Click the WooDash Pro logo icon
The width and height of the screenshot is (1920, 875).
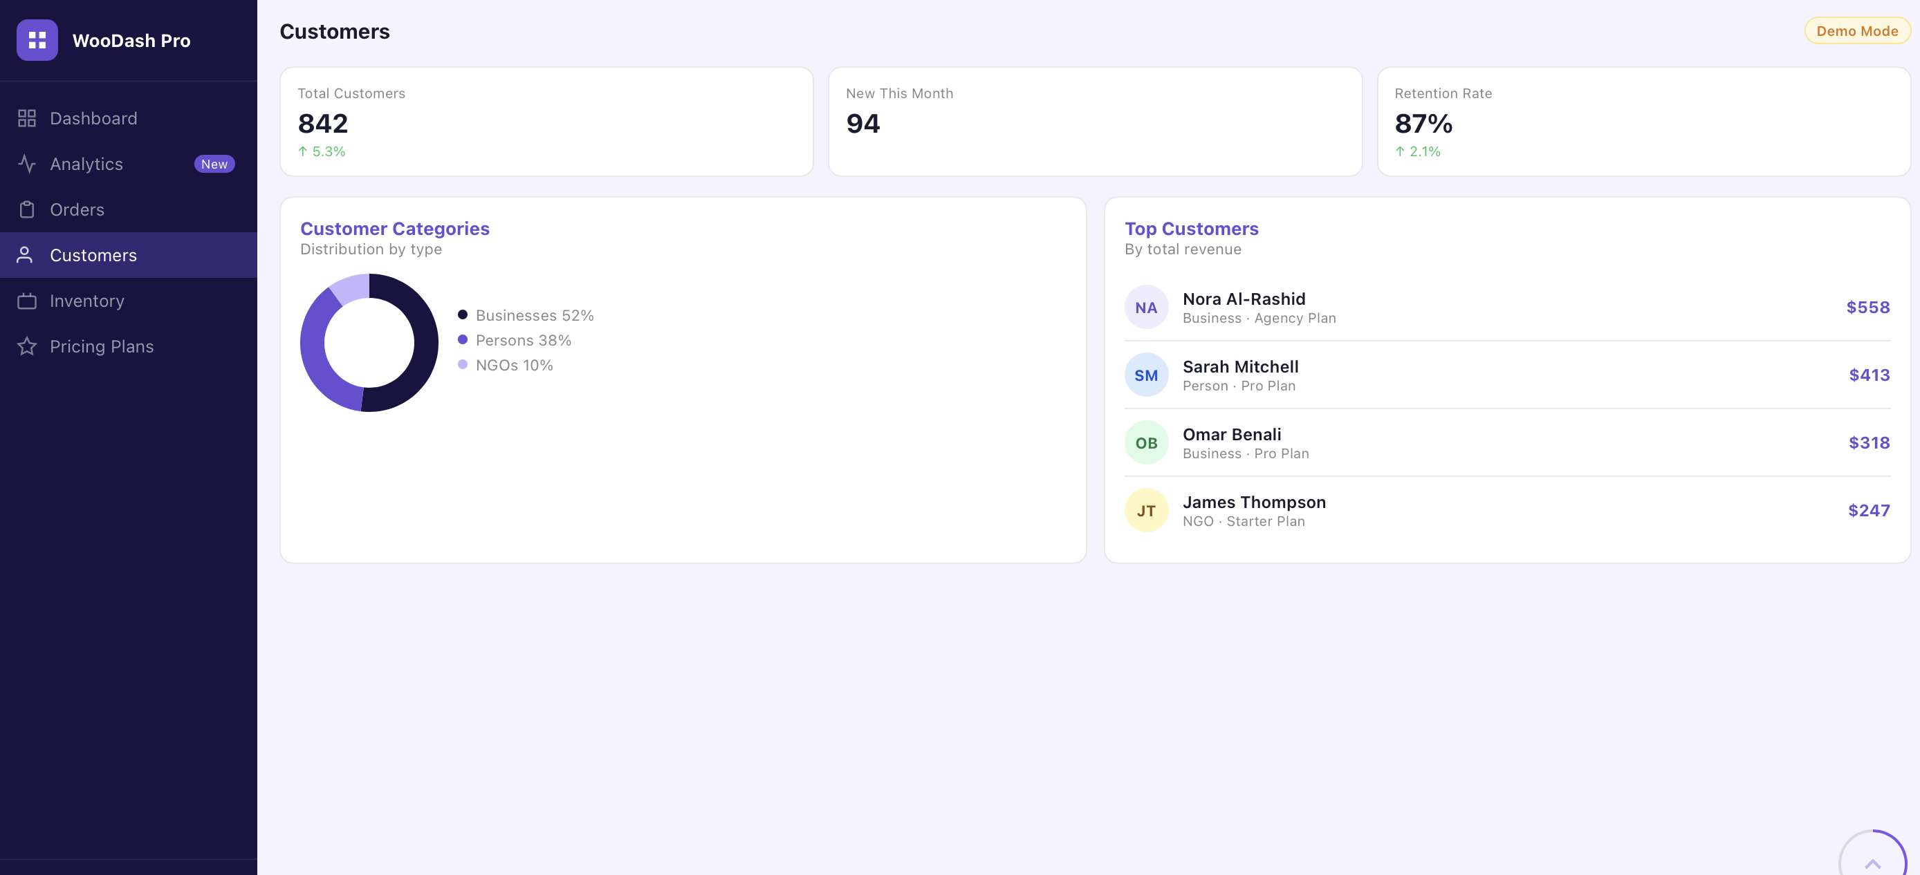click(x=37, y=40)
